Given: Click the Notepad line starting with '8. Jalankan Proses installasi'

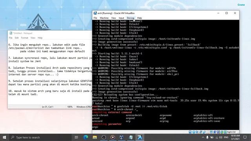Looking at the screenshot, I should click(50, 68).
